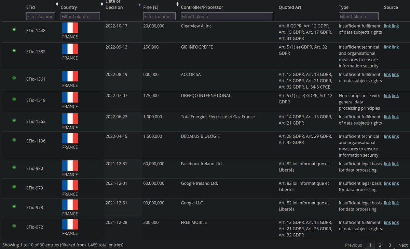Open row details for ETid-1318
This screenshot has height=249, width=410.
(14, 99)
